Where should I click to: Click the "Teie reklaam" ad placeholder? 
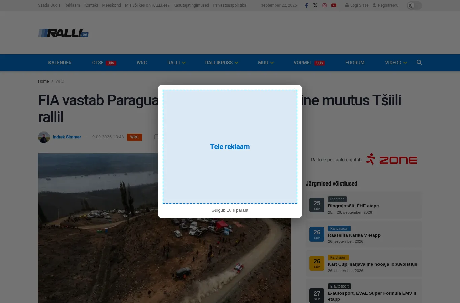click(230, 147)
